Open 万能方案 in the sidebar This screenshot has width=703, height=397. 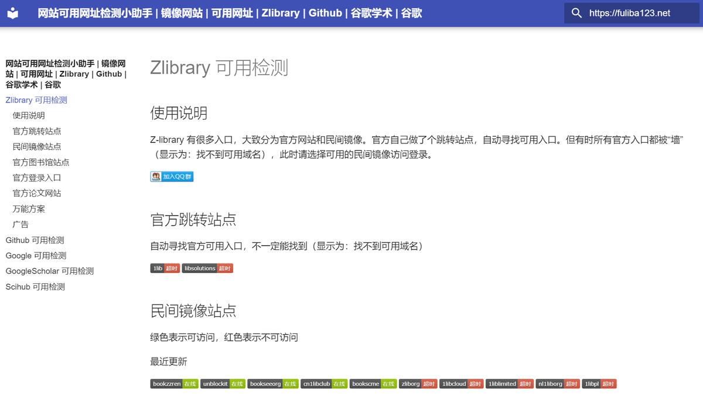pos(29,208)
